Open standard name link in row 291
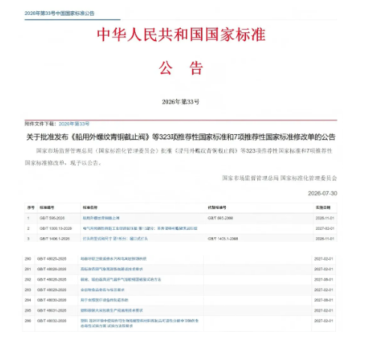Screen dimensions: 387x337 [112, 269]
